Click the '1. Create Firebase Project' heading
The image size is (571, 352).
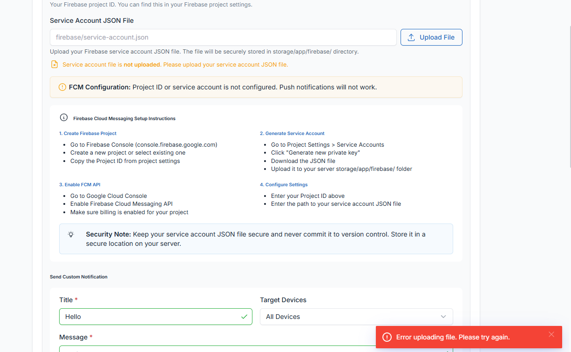(x=88, y=133)
